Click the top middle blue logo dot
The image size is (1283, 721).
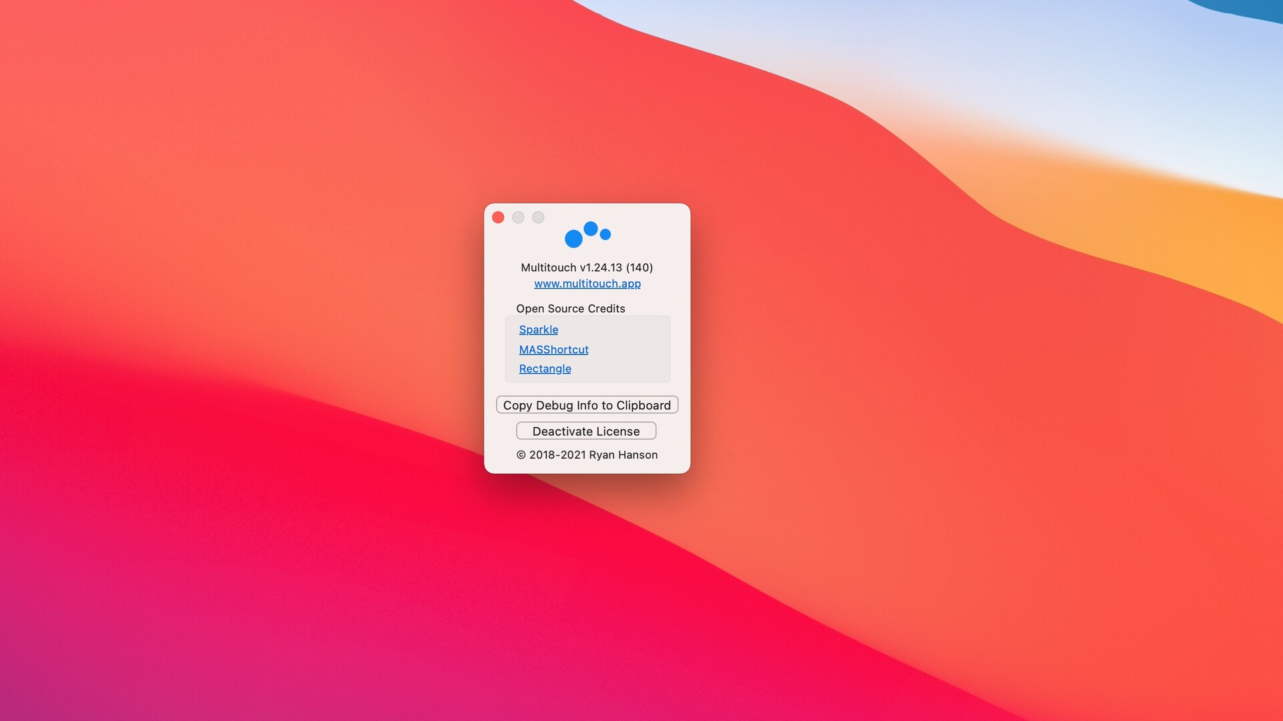pyautogui.click(x=591, y=229)
